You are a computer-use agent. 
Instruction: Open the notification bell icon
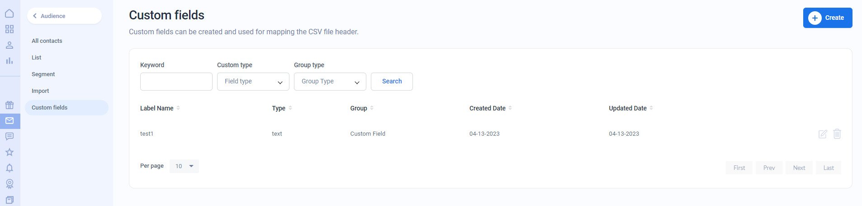pos(9,168)
